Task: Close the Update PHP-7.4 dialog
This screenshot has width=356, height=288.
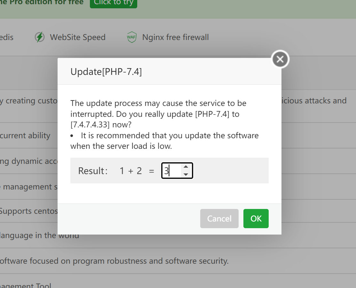Action: (280, 59)
